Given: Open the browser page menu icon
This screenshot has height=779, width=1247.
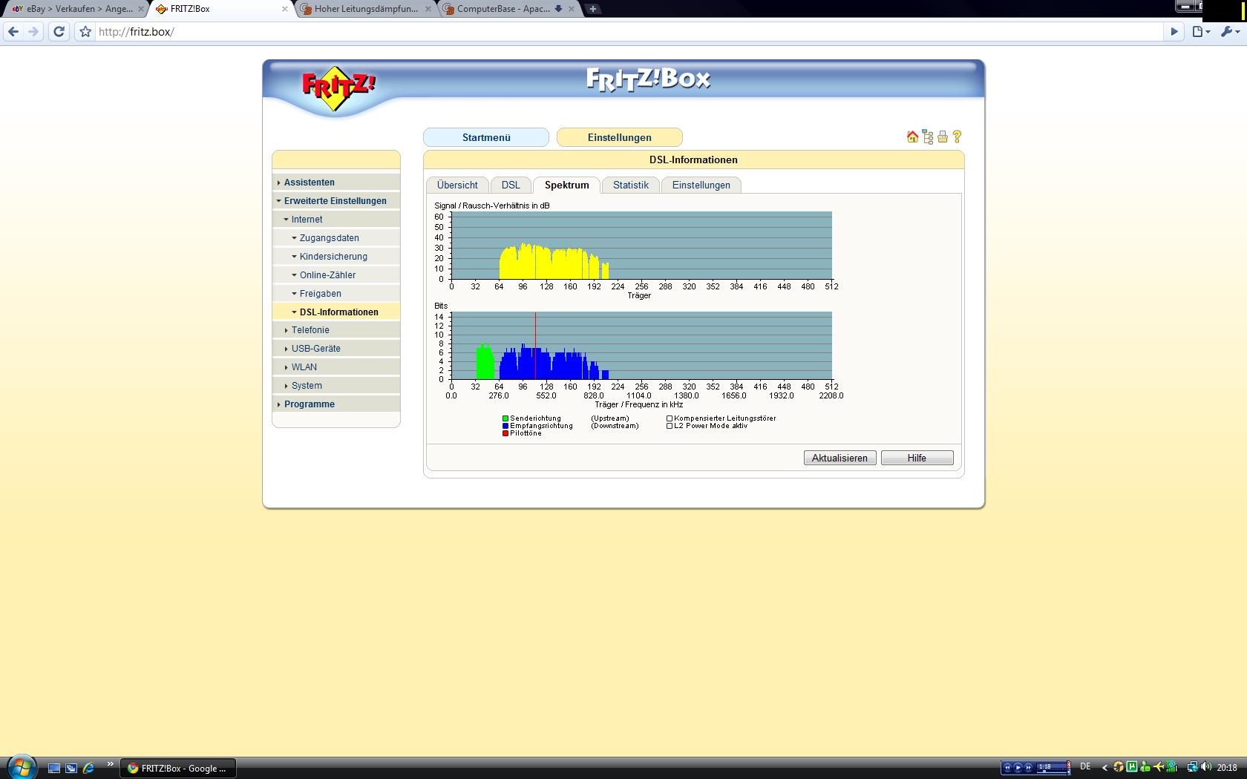Looking at the screenshot, I should click(x=1200, y=32).
